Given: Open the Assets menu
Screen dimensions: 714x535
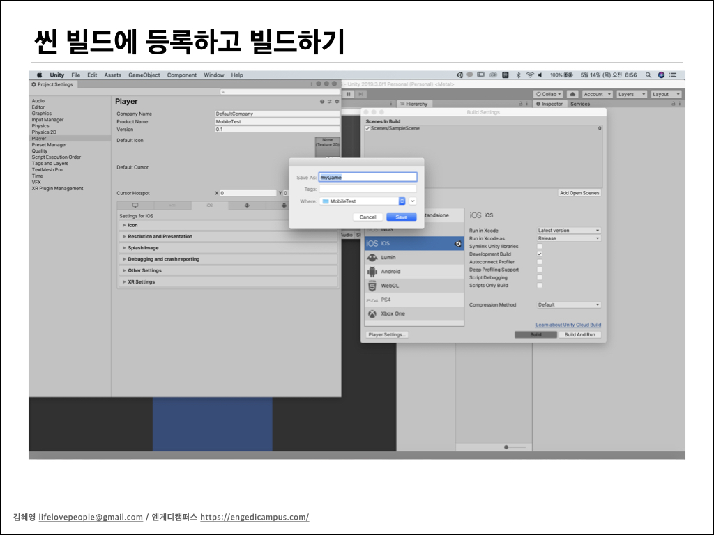Looking at the screenshot, I should 112,75.
